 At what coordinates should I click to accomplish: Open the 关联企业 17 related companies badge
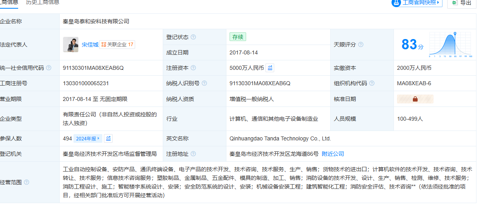tap(117, 45)
